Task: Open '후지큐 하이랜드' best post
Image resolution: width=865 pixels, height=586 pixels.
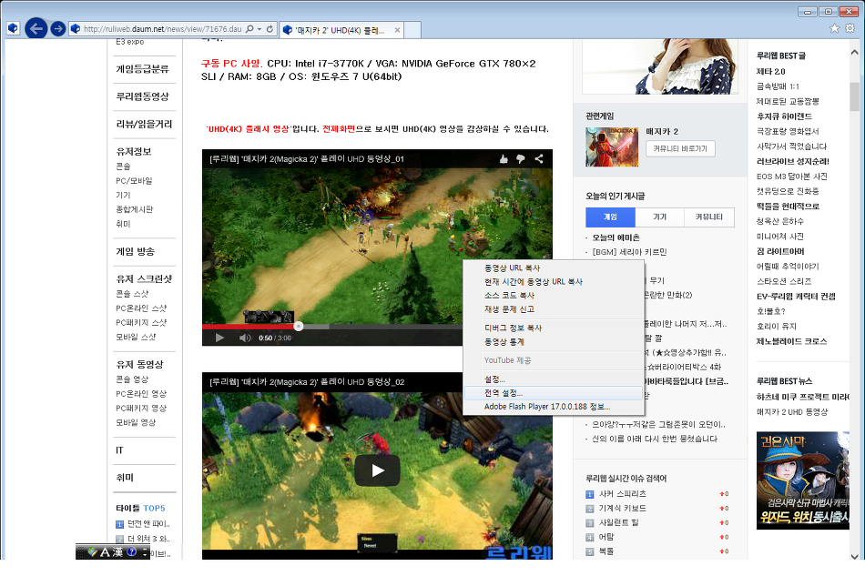Action: point(784,116)
